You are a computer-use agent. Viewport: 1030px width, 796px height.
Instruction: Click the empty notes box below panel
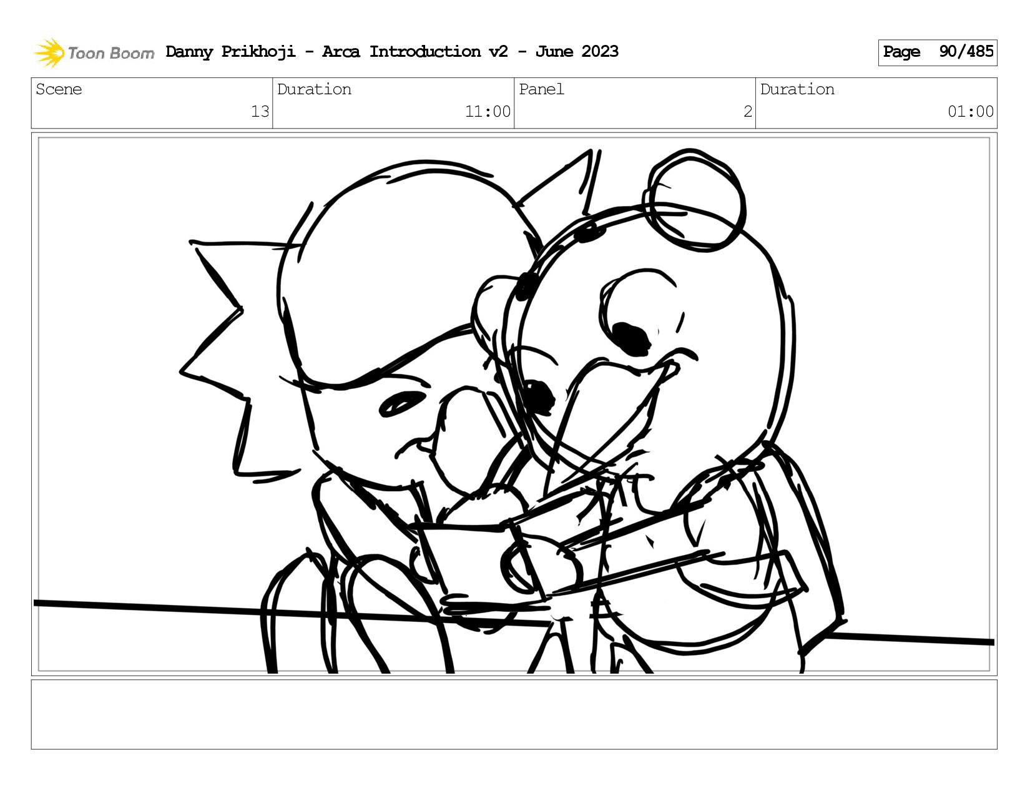(x=514, y=714)
